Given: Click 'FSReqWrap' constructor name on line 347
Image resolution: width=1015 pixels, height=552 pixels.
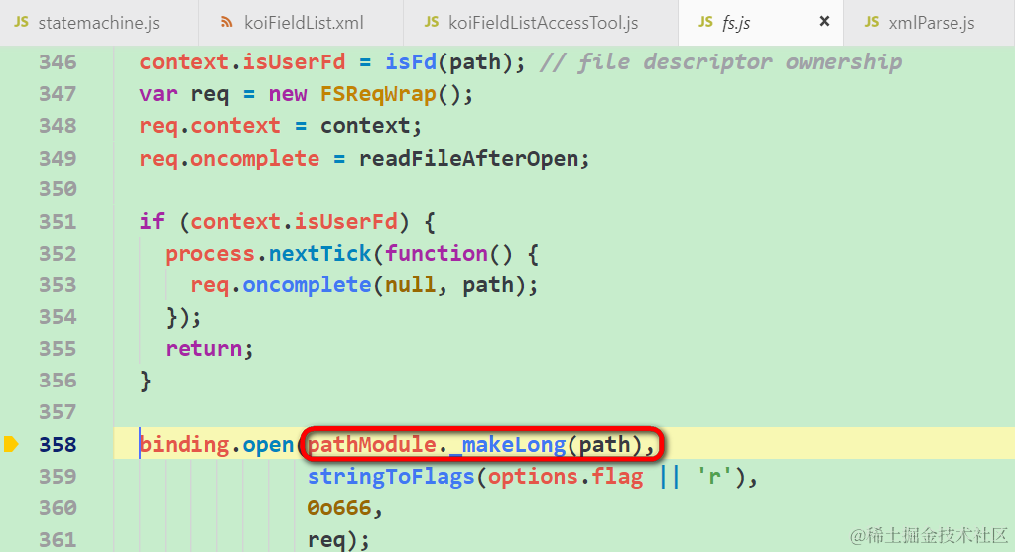Looking at the screenshot, I should pos(379,94).
